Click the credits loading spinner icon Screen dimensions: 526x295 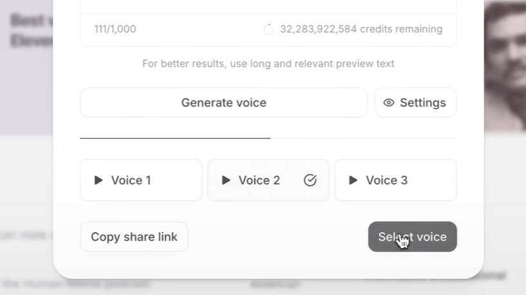269,30
